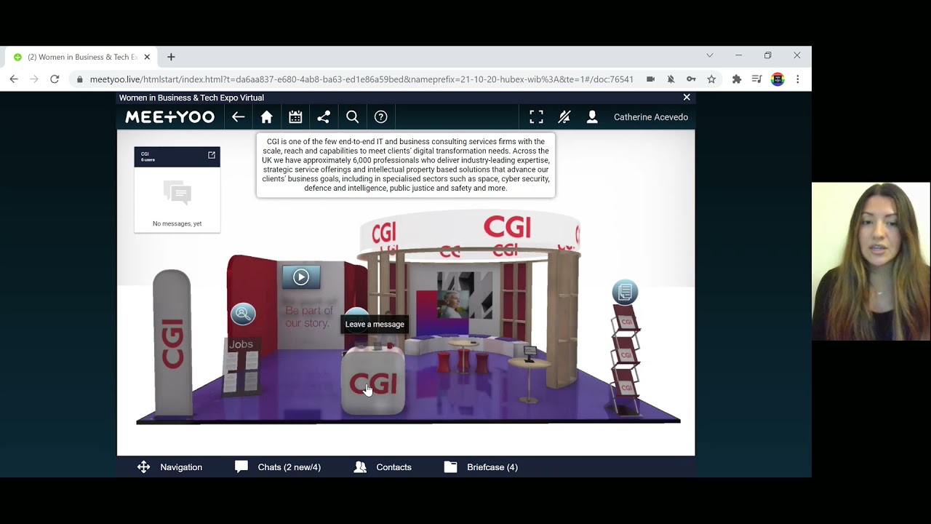The height and width of the screenshot is (524, 931).
Task: Bookmark this page with star icon
Action: click(x=711, y=79)
